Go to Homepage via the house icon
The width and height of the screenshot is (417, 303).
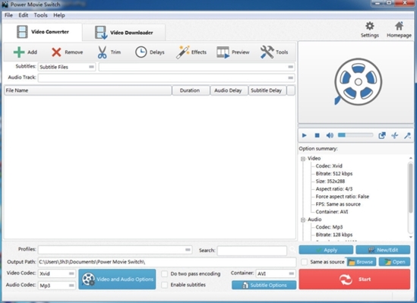pos(399,30)
